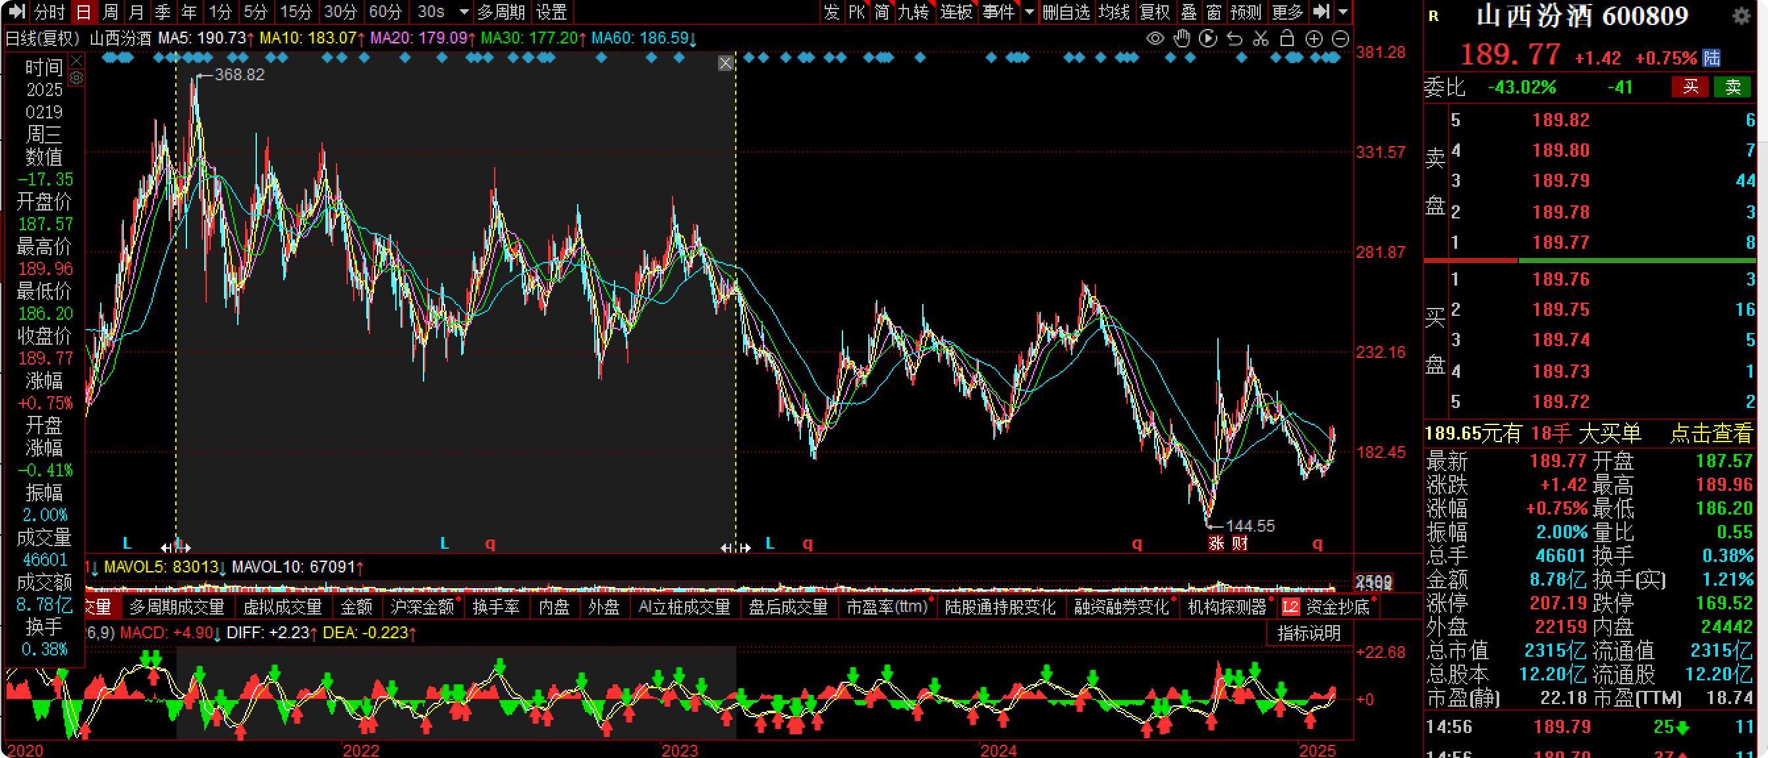Click 删自选 to remove from watchlist
The image size is (1768, 758).
1066,12
